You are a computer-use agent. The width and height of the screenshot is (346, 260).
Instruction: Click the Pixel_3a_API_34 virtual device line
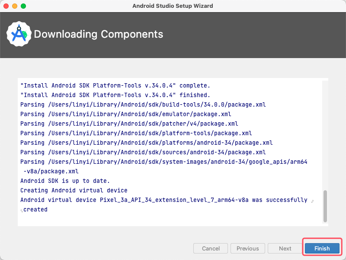point(164,200)
